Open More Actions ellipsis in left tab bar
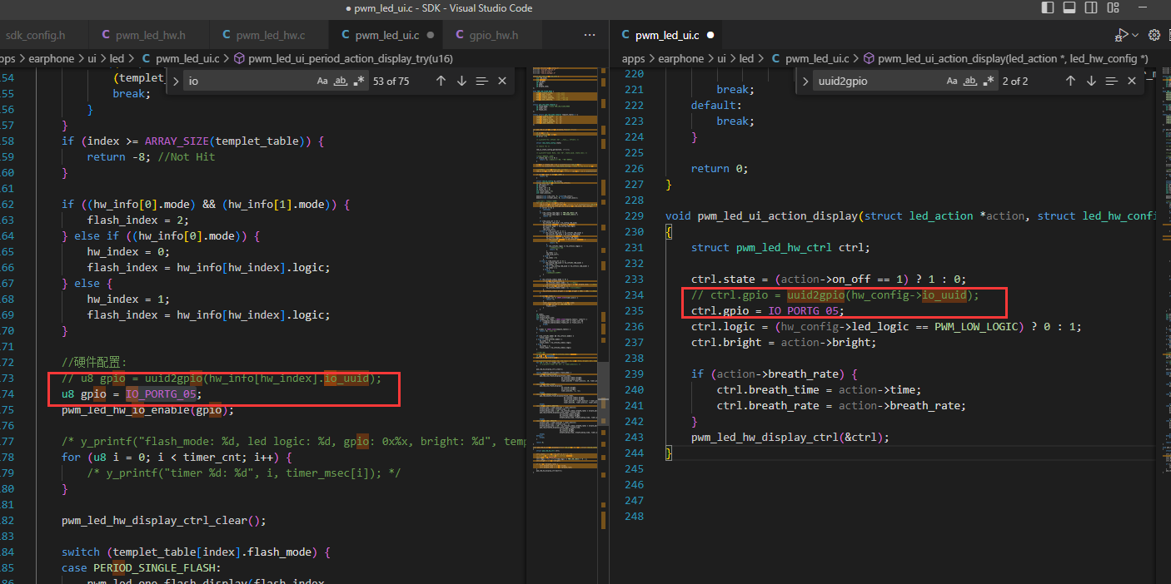The height and width of the screenshot is (584, 1171). [x=590, y=35]
